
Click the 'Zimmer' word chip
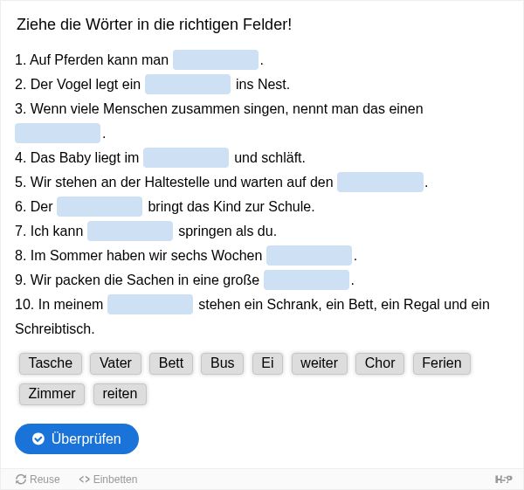point(52,394)
